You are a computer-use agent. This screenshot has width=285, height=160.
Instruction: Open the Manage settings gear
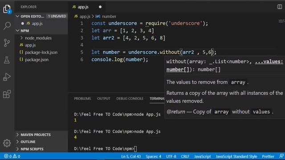click(x=7, y=143)
